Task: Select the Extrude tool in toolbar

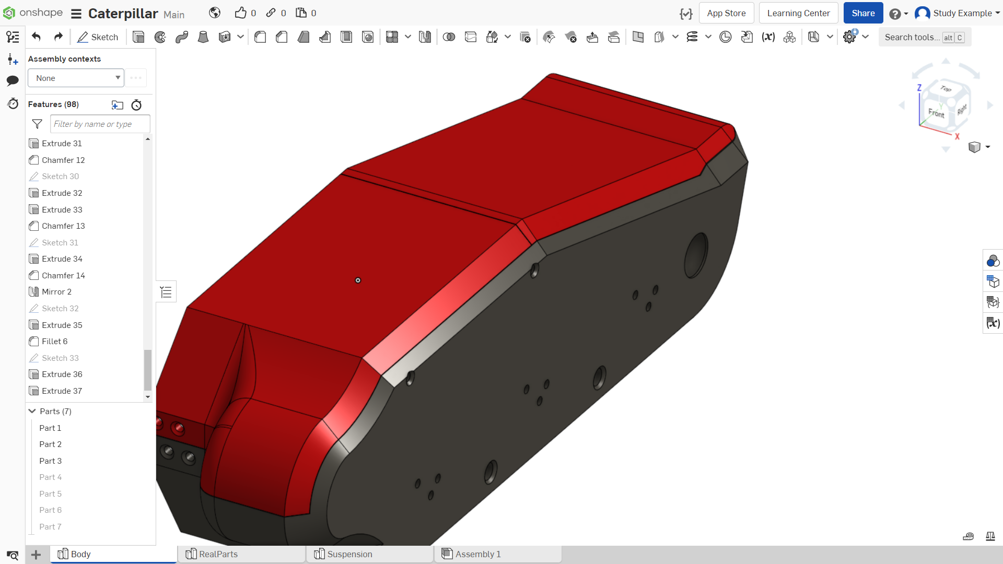Action: pyautogui.click(x=138, y=37)
